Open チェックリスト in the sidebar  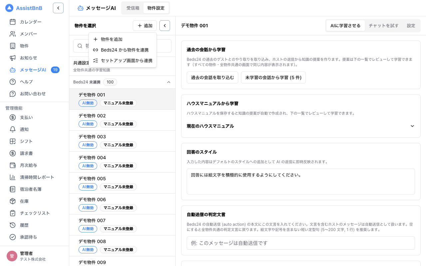click(35, 213)
